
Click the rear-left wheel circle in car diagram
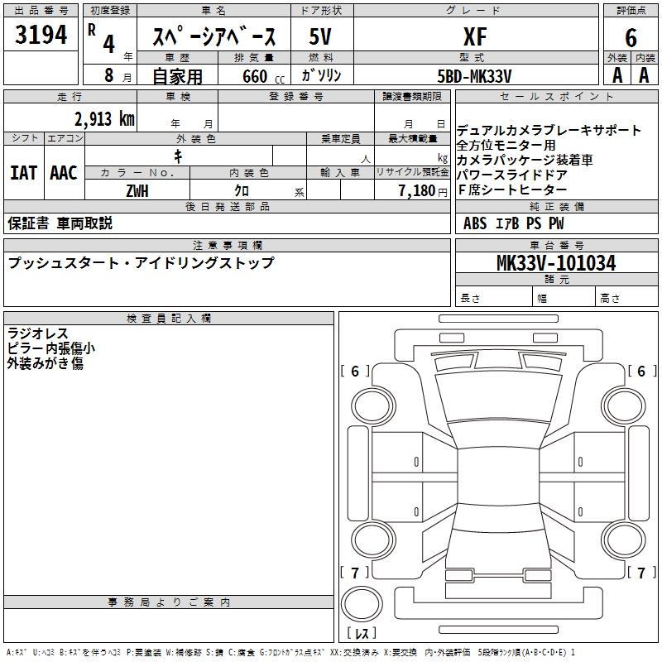(373, 540)
